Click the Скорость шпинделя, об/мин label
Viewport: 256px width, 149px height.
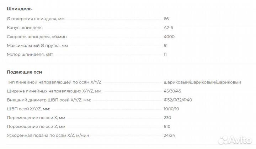point(37,36)
